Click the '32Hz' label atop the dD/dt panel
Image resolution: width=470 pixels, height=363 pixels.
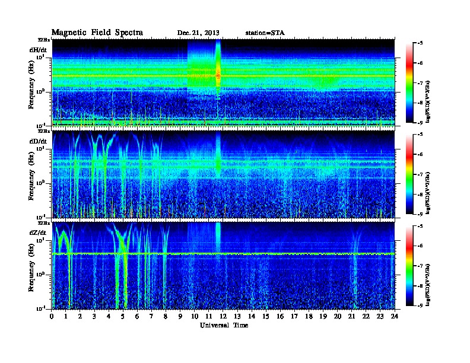pyautogui.click(x=44, y=131)
